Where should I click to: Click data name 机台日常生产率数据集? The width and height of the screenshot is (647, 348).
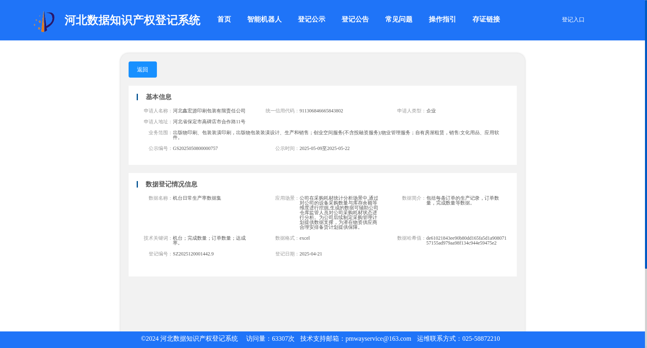(197, 198)
